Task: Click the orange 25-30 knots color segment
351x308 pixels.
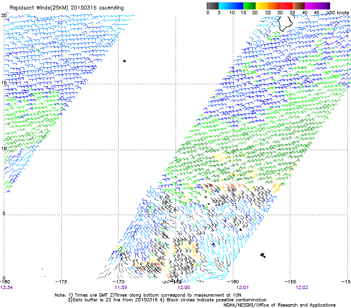Action: click(274, 6)
